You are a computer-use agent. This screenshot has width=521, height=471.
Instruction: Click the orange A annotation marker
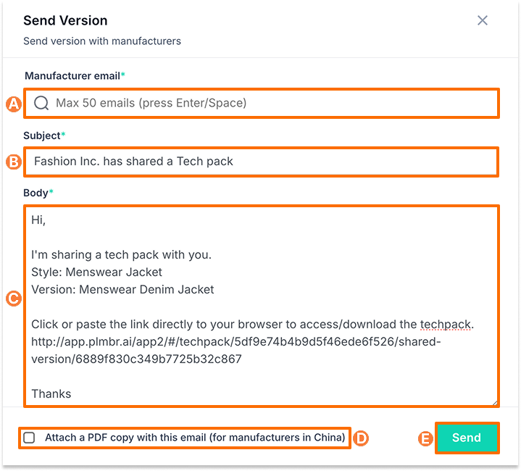point(13,104)
